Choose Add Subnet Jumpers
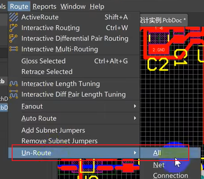The width and height of the screenshot is (204, 179). pyautogui.click(x=74, y=130)
